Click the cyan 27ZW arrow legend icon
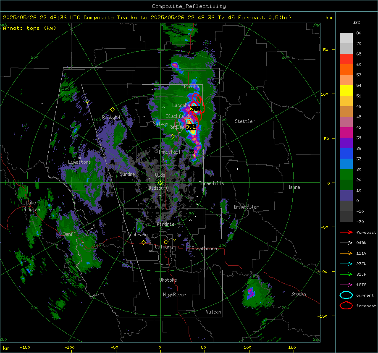The image size is (378, 353). pos(346,264)
